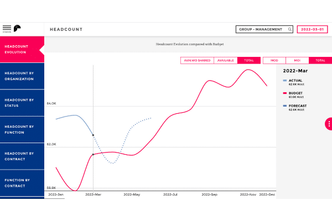Click the search magnifier icon
Viewport: 332px width, 221px height.
[289, 29]
